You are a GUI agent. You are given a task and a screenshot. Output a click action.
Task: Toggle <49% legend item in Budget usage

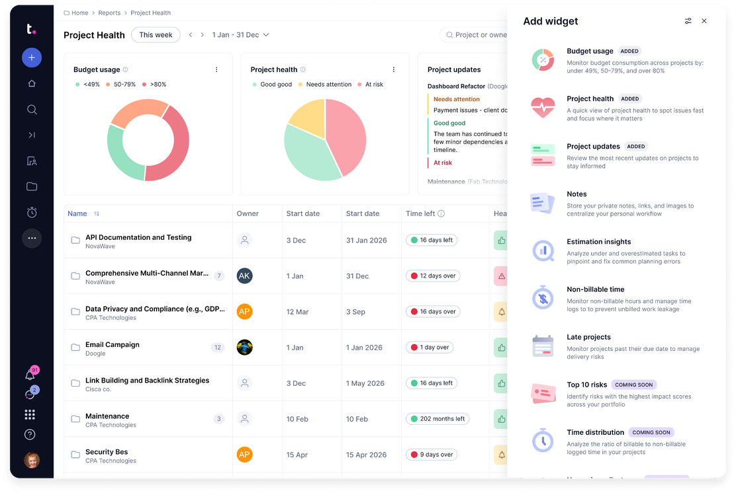[88, 85]
